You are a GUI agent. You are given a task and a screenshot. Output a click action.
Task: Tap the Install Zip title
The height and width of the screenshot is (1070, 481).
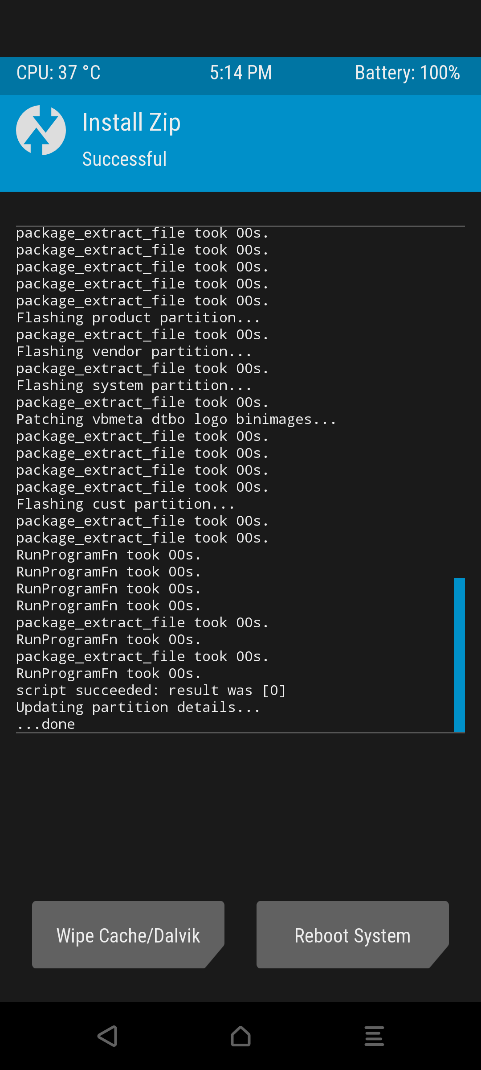click(132, 123)
